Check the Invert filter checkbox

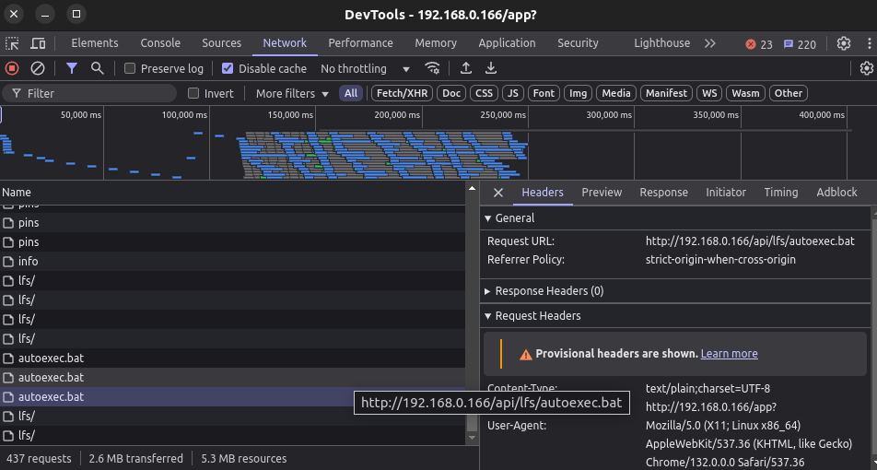point(193,93)
